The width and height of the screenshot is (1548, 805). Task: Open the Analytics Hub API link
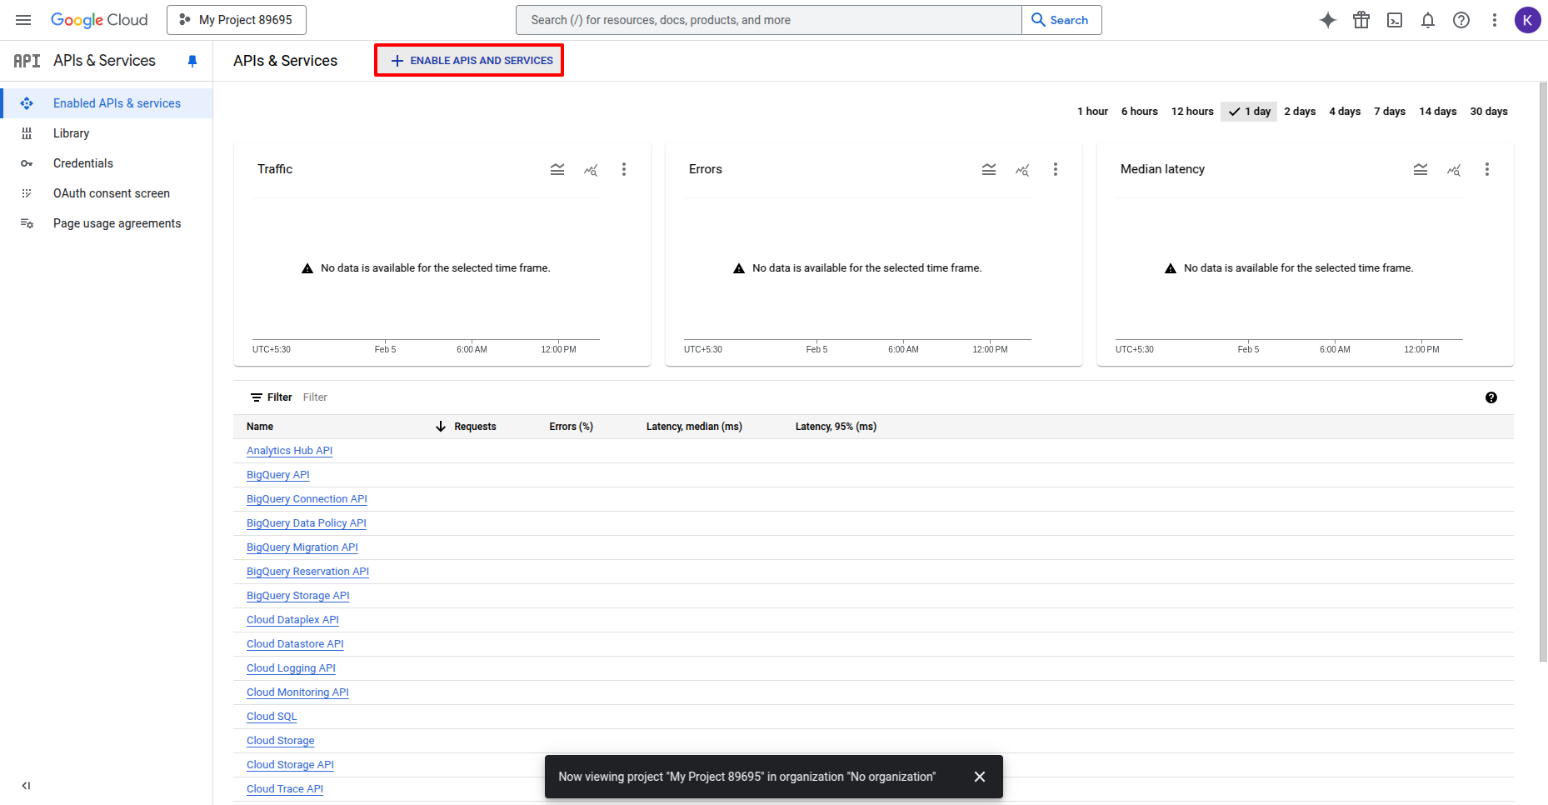[289, 451]
